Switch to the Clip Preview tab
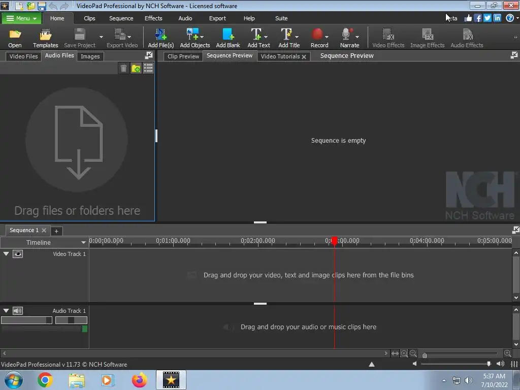The width and height of the screenshot is (520, 390). click(x=183, y=56)
